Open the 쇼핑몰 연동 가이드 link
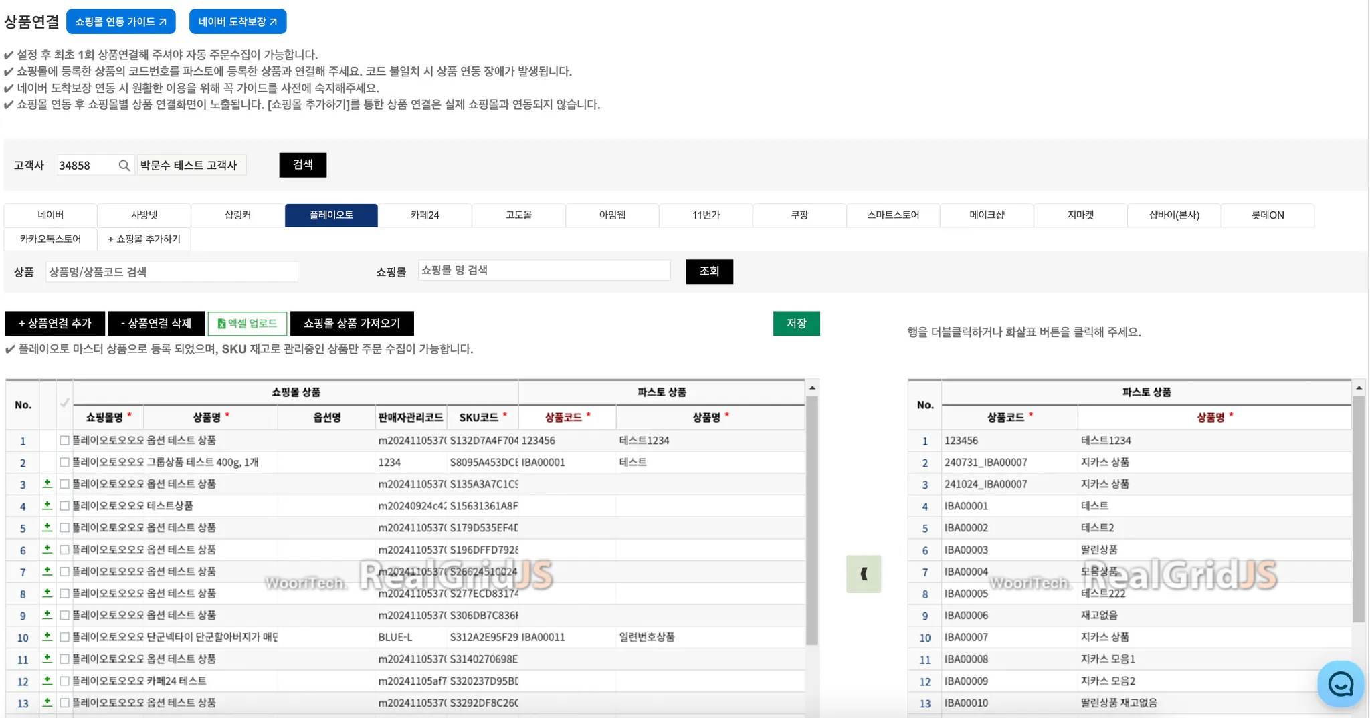Image resolution: width=1370 pixels, height=718 pixels. pos(121,21)
